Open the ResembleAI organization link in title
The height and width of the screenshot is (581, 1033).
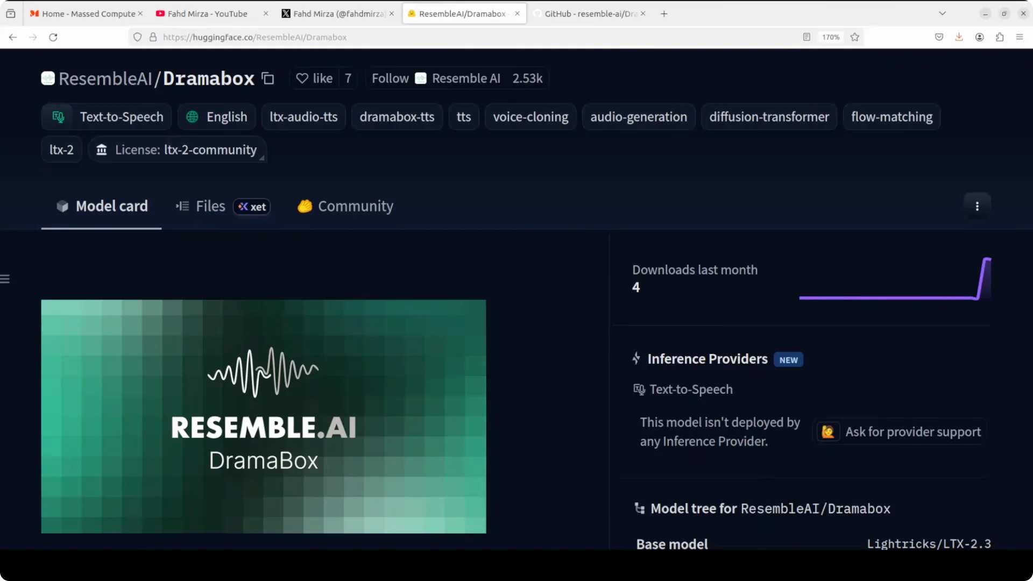[105, 79]
